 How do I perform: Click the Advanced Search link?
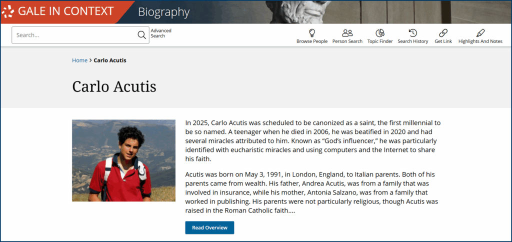tap(161, 33)
